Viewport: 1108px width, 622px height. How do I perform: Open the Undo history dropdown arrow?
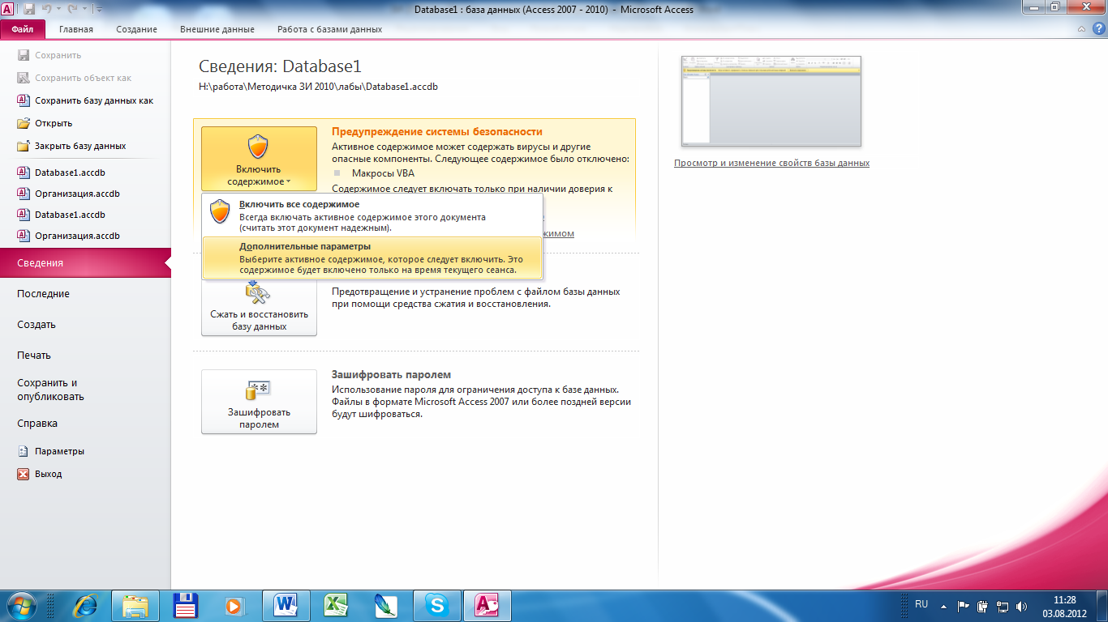(x=58, y=9)
